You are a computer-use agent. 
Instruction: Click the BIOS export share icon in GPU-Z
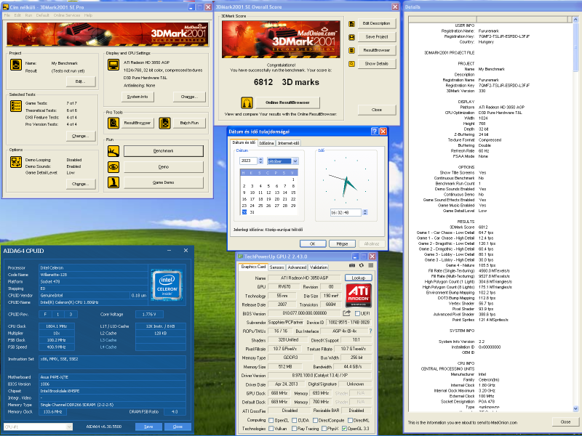coord(347,313)
